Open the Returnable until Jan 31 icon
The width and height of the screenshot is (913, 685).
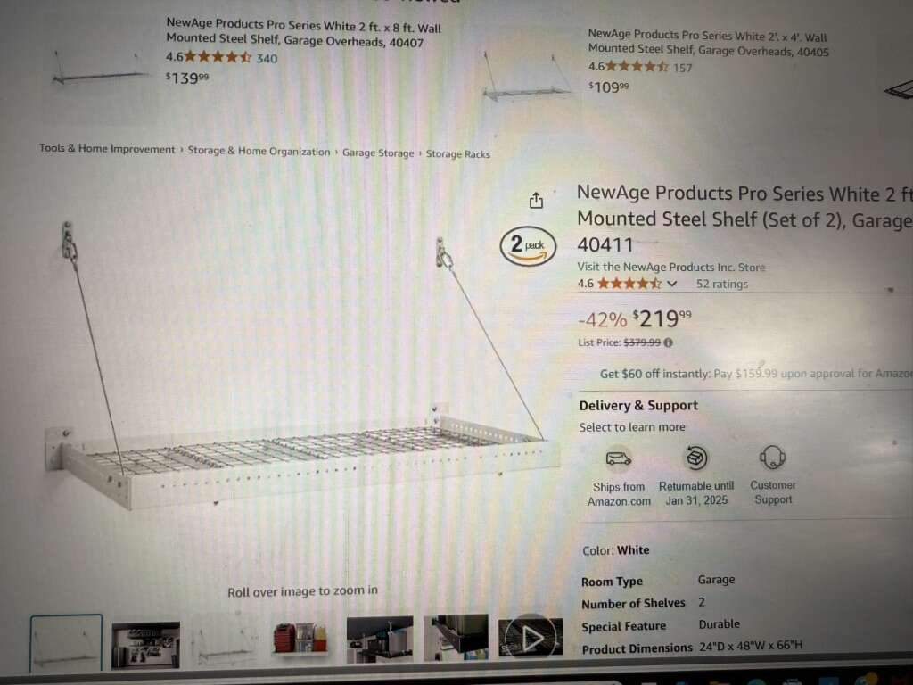[x=695, y=458]
